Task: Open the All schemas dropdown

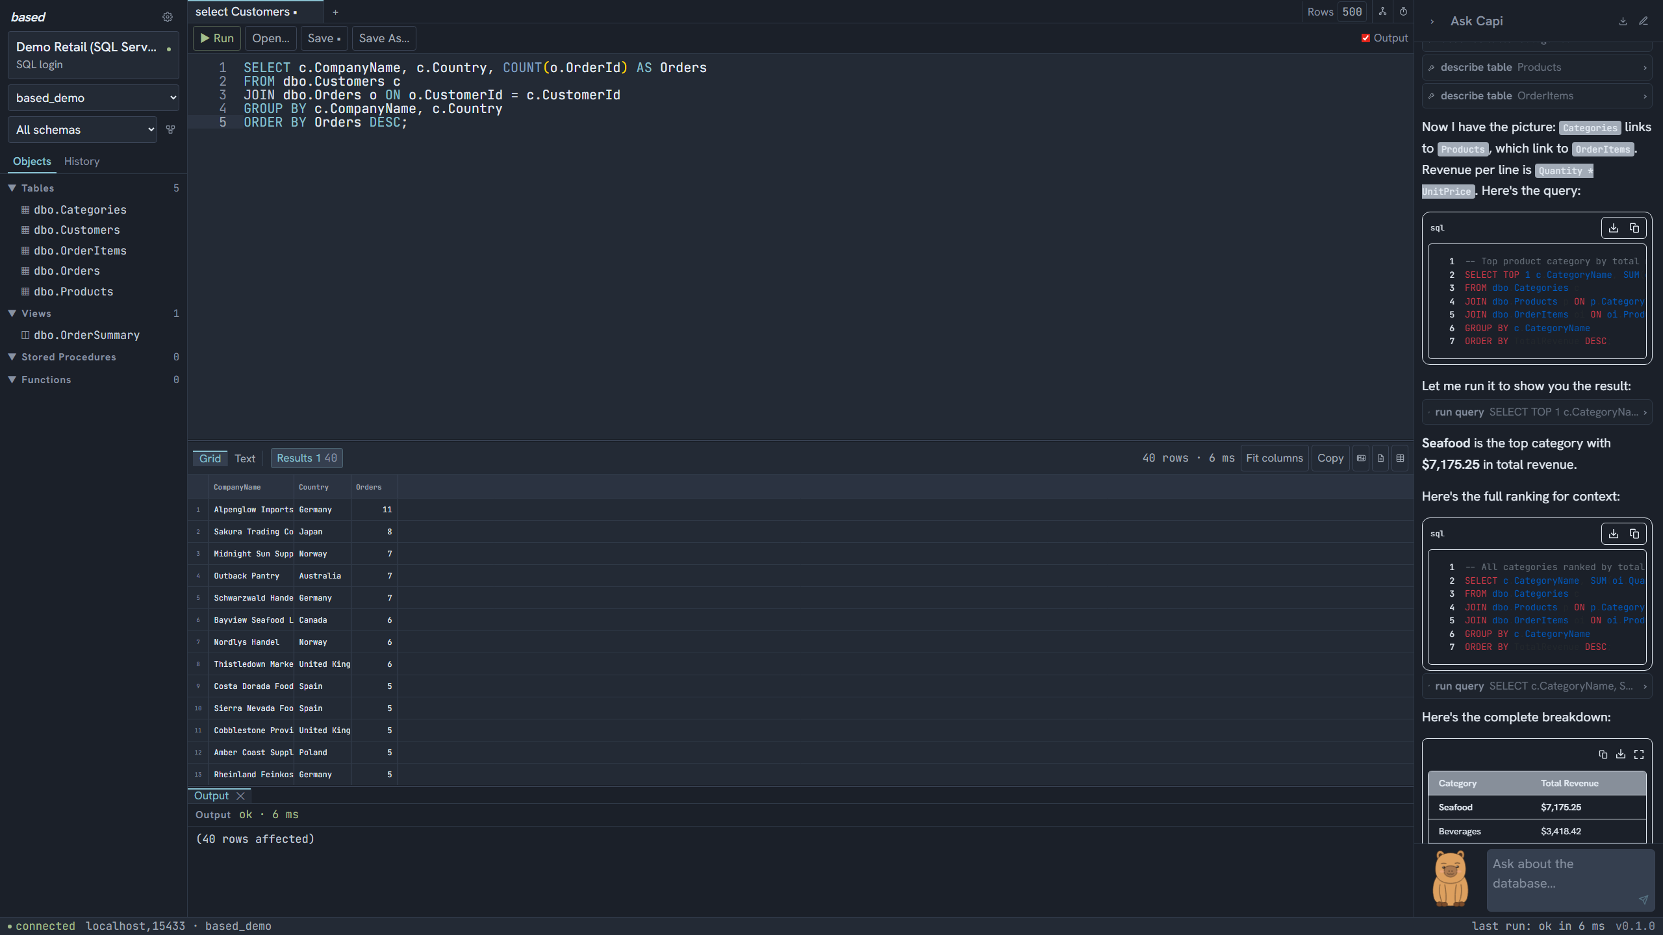Action: pyautogui.click(x=83, y=130)
